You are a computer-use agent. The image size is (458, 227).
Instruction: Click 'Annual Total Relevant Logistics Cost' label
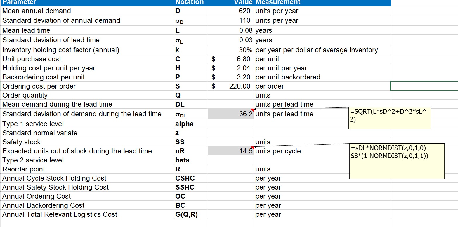click(x=60, y=214)
